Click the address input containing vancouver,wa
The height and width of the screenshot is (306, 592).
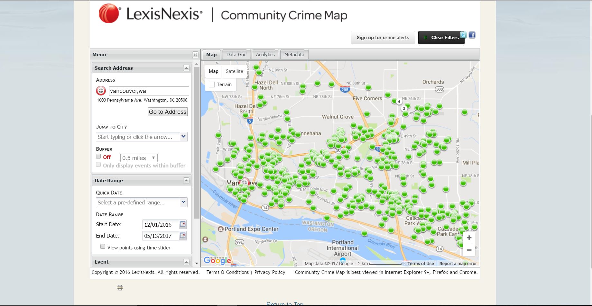tap(149, 91)
